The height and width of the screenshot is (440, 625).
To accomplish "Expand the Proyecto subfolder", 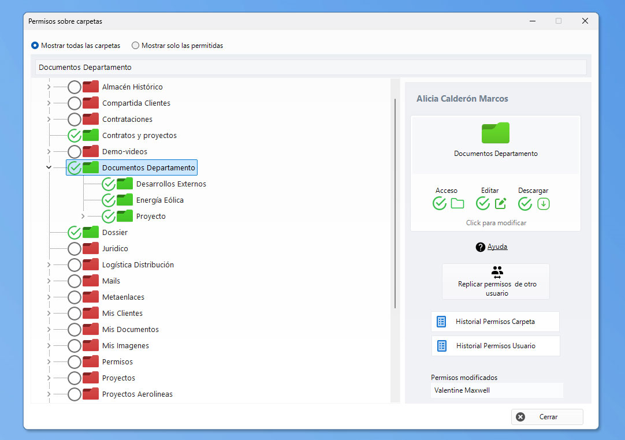I will point(83,216).
